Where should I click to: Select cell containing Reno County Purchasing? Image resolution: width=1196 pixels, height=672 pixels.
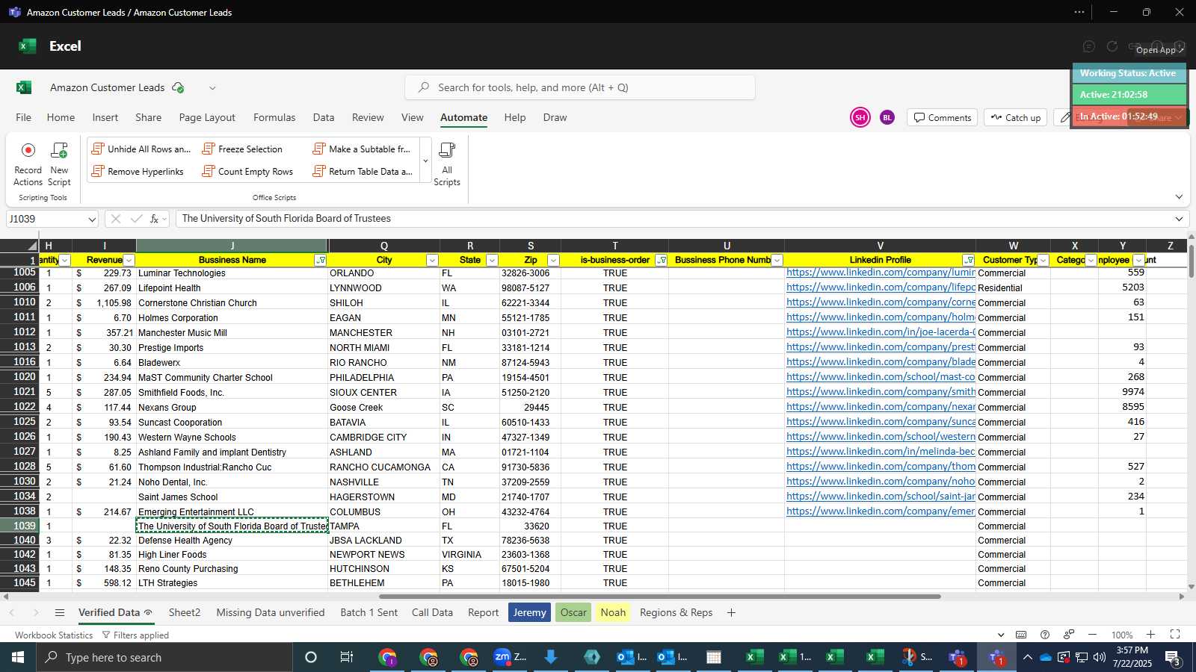(x=232, y=569)
